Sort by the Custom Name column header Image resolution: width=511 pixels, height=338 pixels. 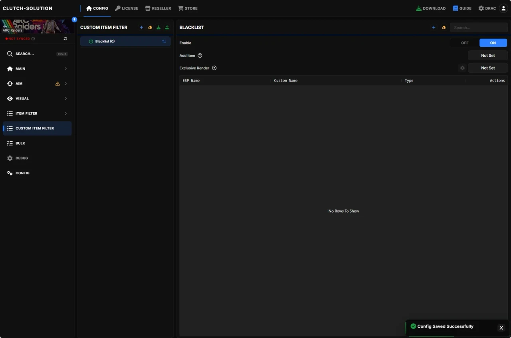(x=286, y=81)
